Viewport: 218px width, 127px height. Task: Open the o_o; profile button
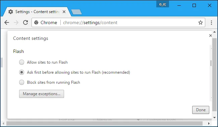point(163,4)
